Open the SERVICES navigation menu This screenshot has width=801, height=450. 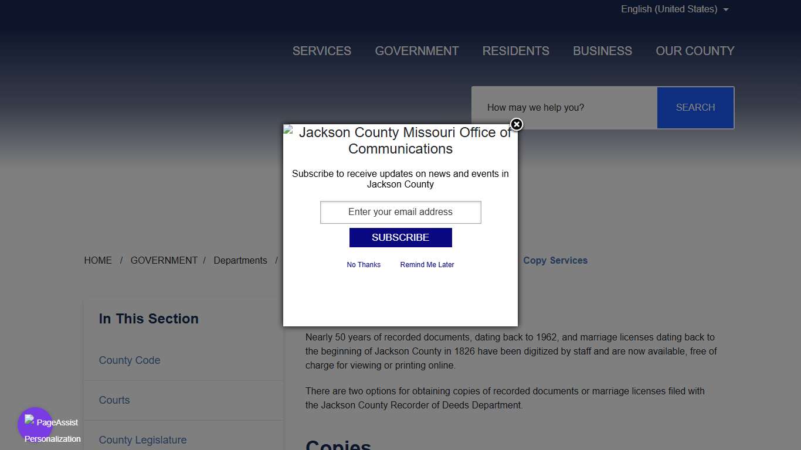[321, 51]
